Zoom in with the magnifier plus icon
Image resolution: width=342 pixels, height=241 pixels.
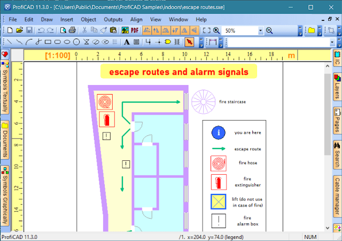pos(216,30)
